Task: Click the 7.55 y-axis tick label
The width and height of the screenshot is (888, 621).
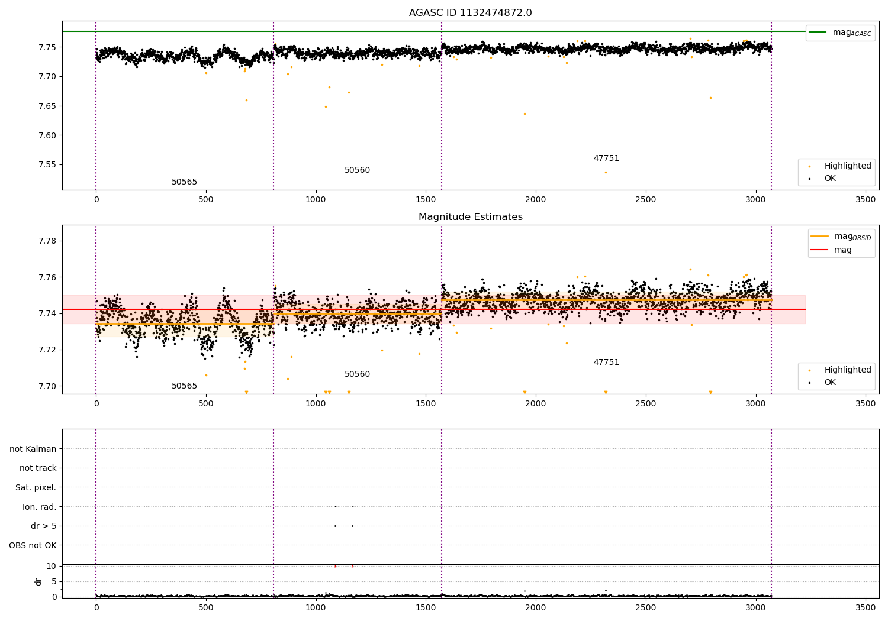Action: [x=47, y=165]
